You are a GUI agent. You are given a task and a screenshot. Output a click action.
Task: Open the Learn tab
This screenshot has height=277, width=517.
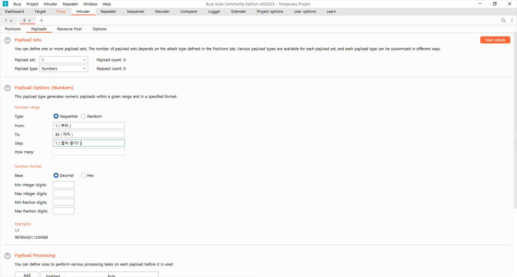pos(331,12)
